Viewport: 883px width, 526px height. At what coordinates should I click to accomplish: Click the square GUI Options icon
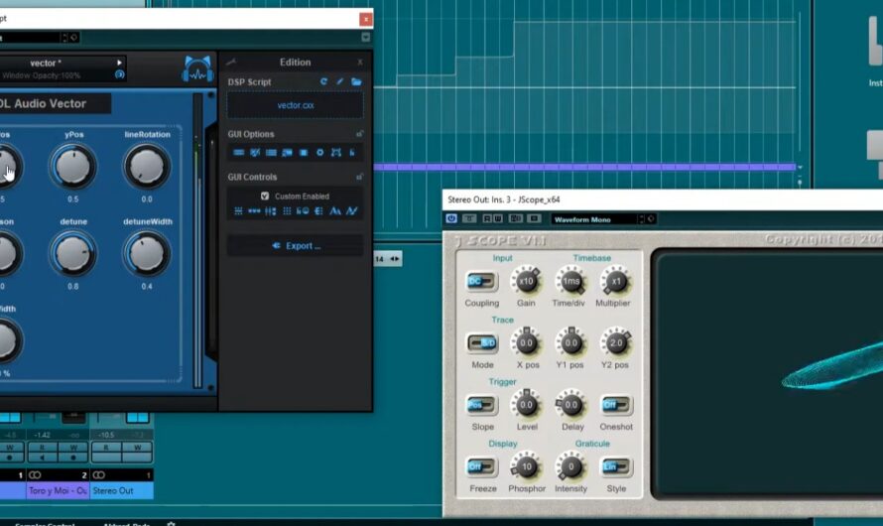(x=304, y=153)
